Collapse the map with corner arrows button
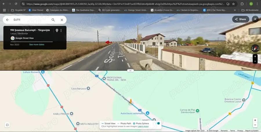This screenshot has height=132, width=261. [x=7, y=125]
